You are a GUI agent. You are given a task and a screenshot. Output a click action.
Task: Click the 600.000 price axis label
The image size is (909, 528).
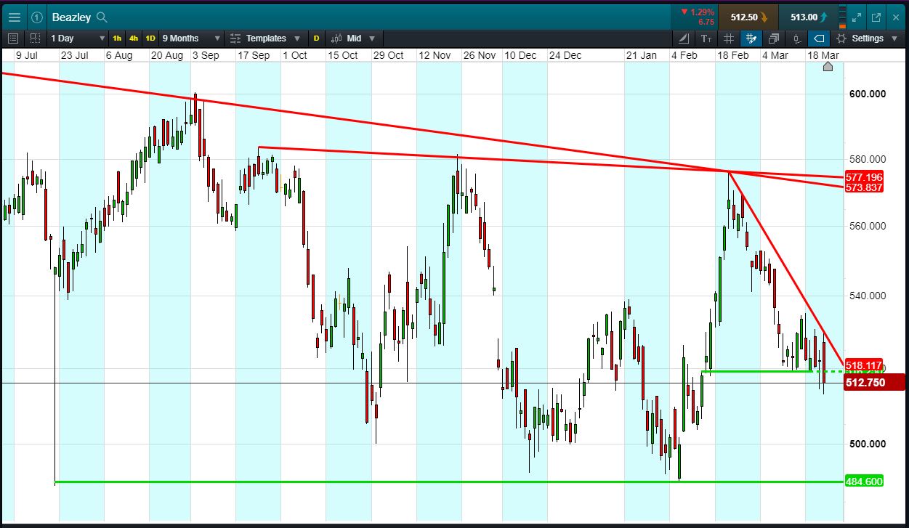867,94
